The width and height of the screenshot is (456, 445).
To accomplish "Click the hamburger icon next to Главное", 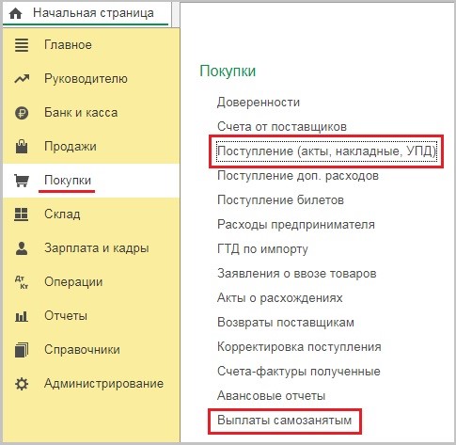I will click(22, 45).
